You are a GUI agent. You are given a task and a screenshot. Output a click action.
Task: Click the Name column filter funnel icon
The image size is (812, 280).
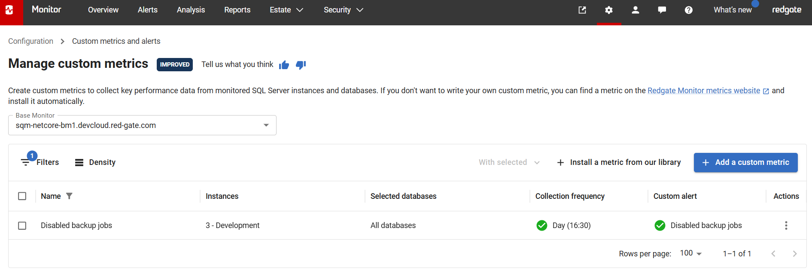pyautogui.click(x=69, y=196)
